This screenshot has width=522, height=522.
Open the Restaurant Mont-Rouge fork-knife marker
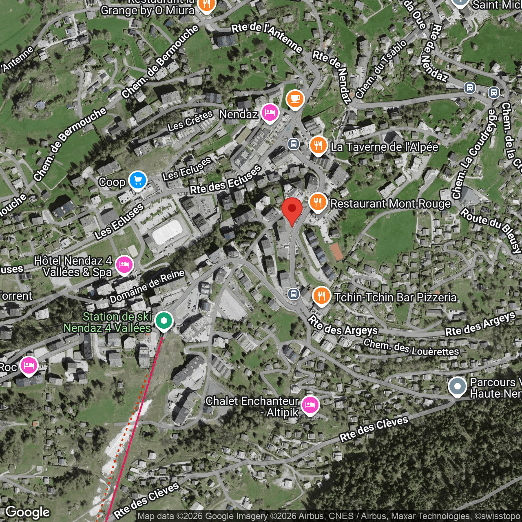[x=318, y=202]
